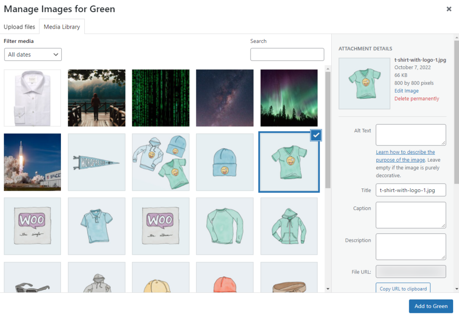Click Copy URL to clipboard
The height and width of the screenshot is (317, 459).
pyautogui.click(x=403, y=288)
